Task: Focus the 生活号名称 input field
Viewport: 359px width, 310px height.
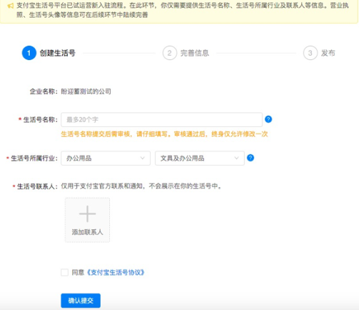Action: click(x=162, y=119)
